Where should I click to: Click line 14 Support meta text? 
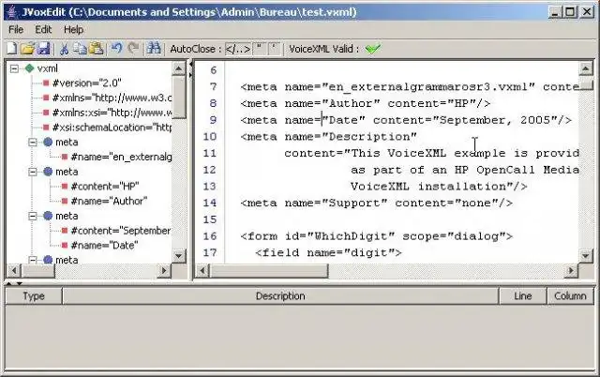tap(377, 203)
